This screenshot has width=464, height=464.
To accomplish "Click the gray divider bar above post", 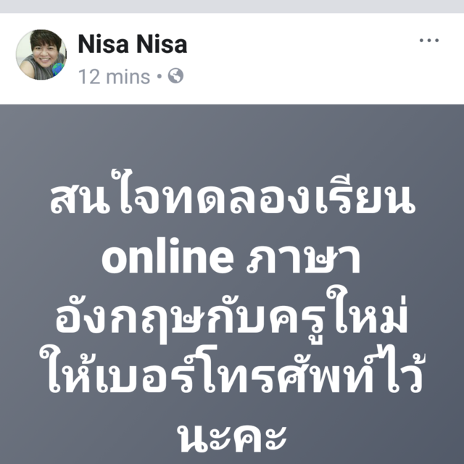I will click(232, 7).
